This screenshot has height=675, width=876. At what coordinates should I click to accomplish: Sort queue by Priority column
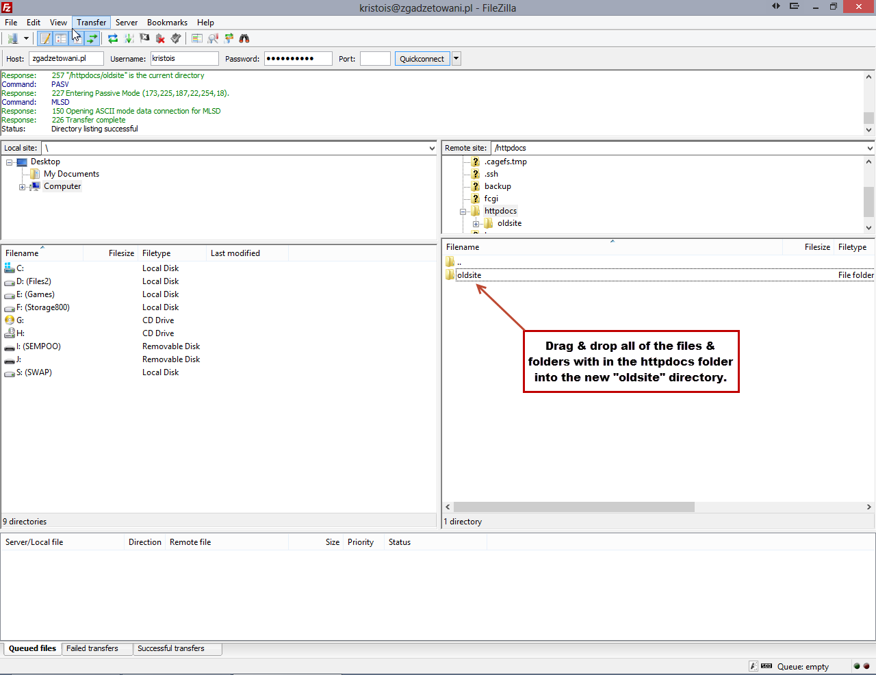click(x=363, y=542)
